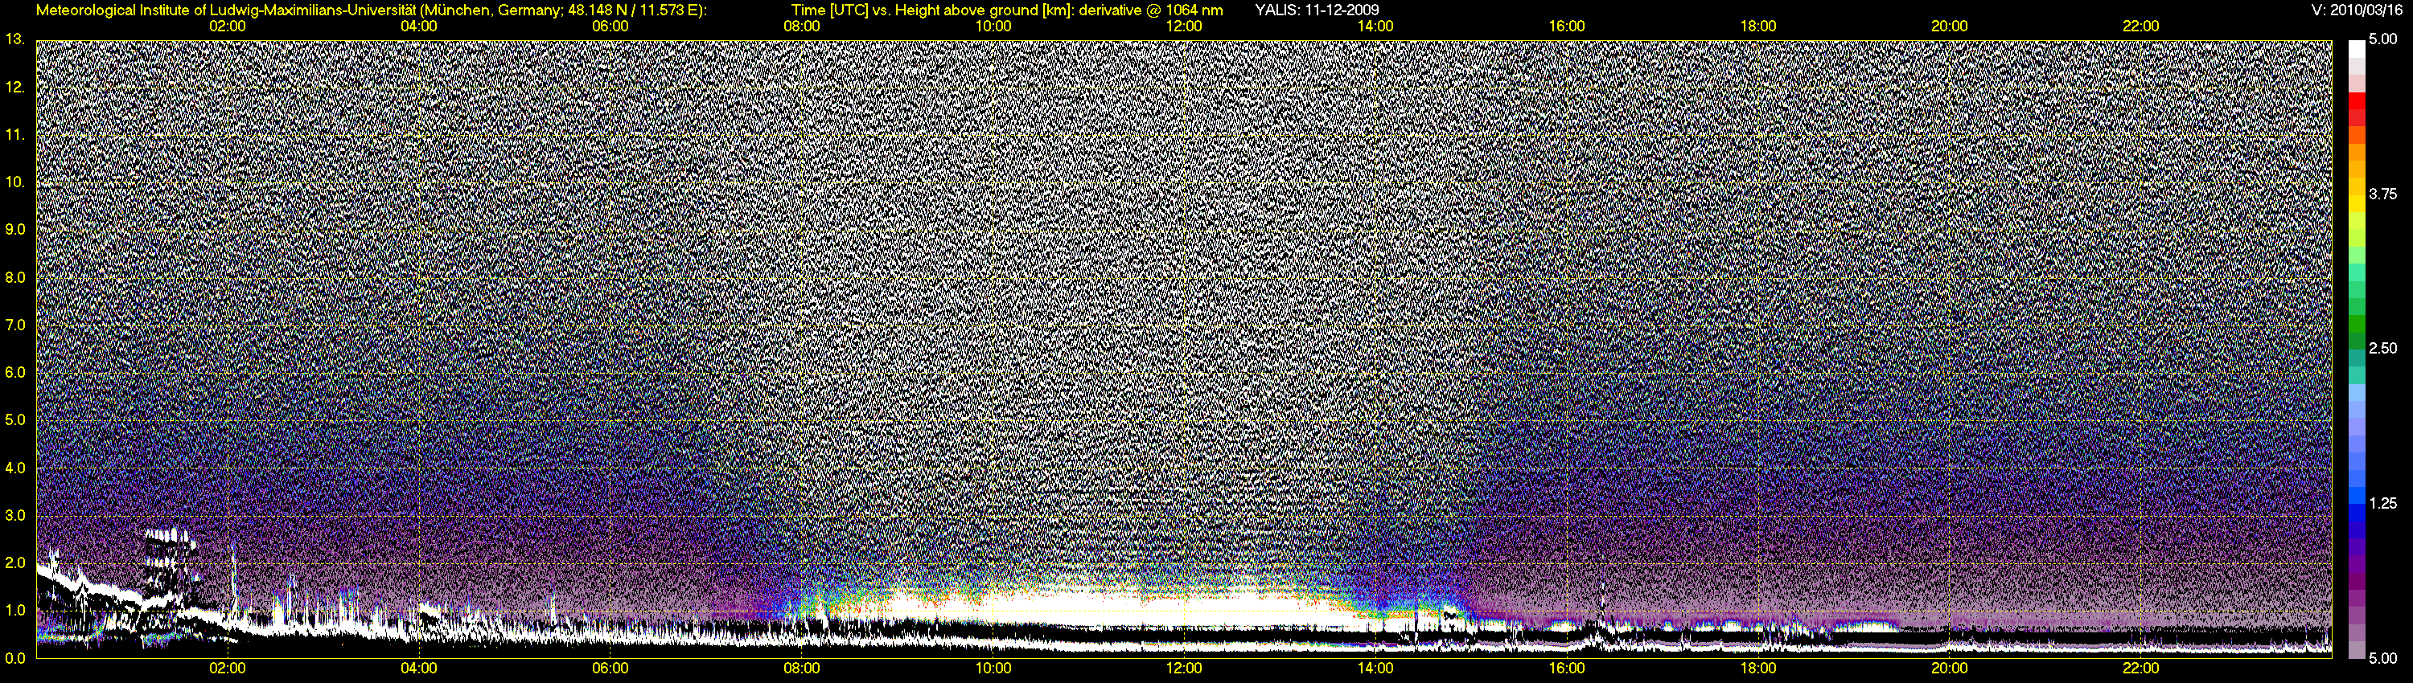
Task: Click the 04:00 label on the bottom time axis
Action: [x=419, y=668]
